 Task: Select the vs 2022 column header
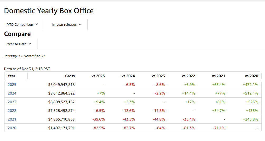coord(188,76)
